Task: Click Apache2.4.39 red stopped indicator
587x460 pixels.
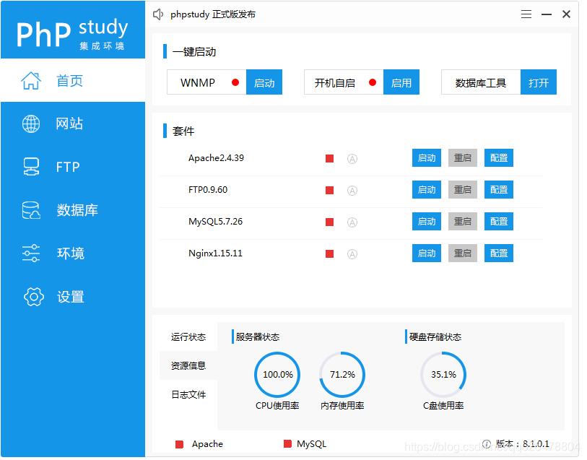Action: pos(330,159)
